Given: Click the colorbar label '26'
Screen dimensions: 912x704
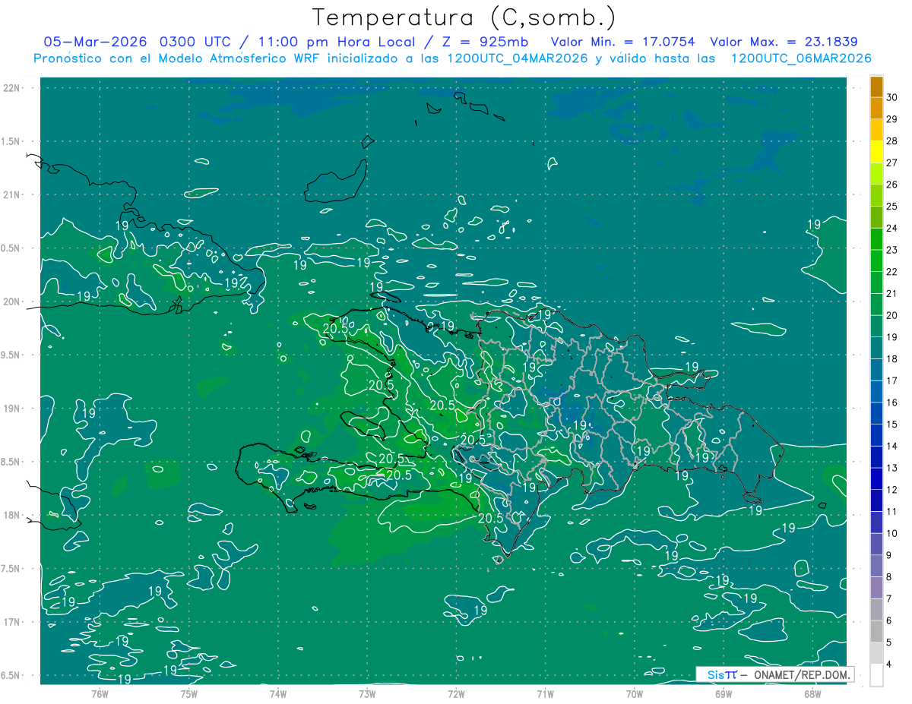Looking at the screenshot, I should [892, 185].
